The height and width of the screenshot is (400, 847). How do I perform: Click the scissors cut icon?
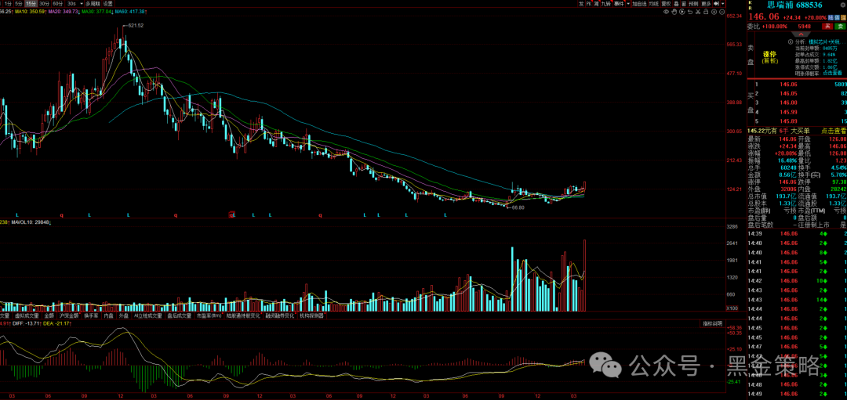point(697,12)
